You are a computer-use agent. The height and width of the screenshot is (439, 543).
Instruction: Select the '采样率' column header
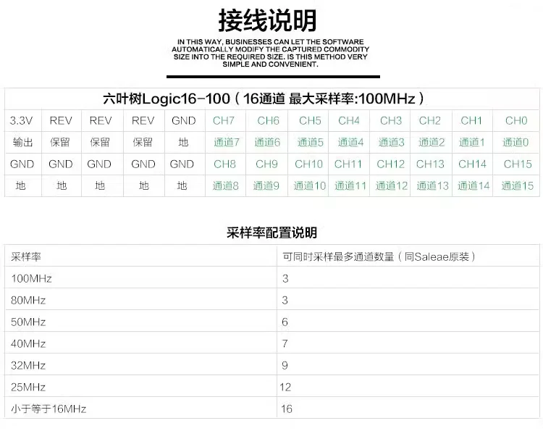(26, 256)
